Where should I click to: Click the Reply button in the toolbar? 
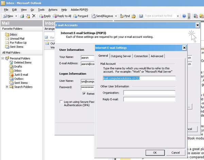click(45, 16)
